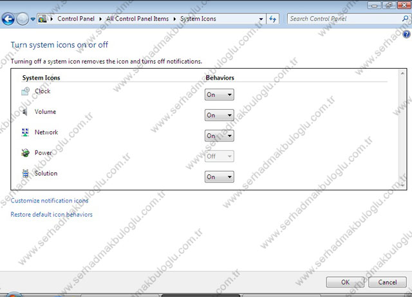Select All Control Panel Items breadcrumb
The height and width of the screenshot is (297, 412).
[137, 19]
